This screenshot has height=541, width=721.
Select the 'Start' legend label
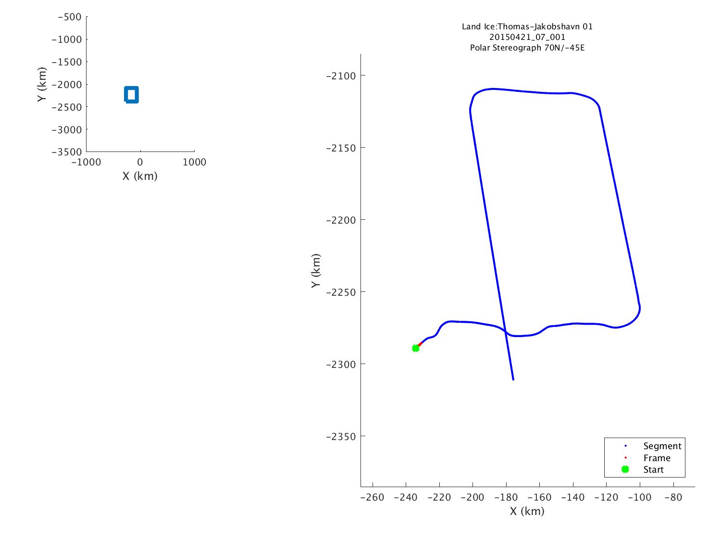653,470
